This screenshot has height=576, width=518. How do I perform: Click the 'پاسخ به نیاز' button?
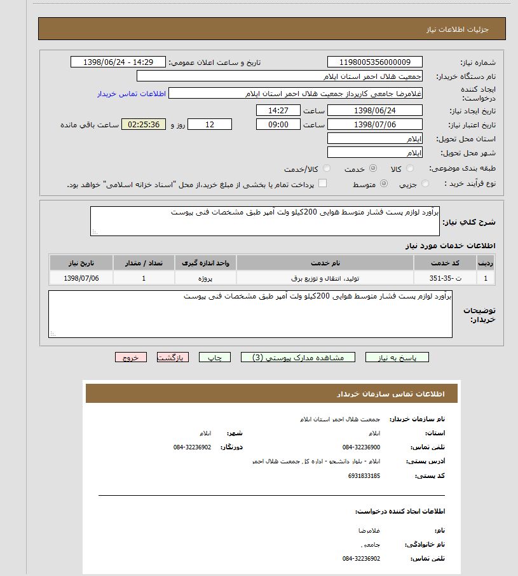click(x=397, y=358)
